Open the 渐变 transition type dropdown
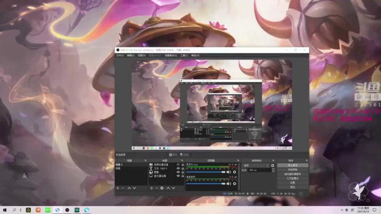The height and width of the screenshot is (214, 381). [256, 165]
